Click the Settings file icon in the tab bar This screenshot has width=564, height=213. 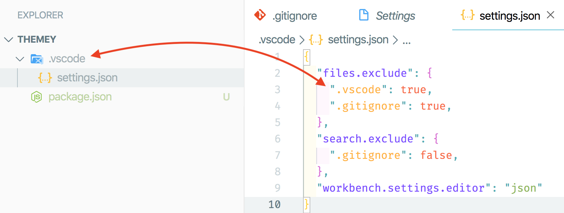(364, 15)
